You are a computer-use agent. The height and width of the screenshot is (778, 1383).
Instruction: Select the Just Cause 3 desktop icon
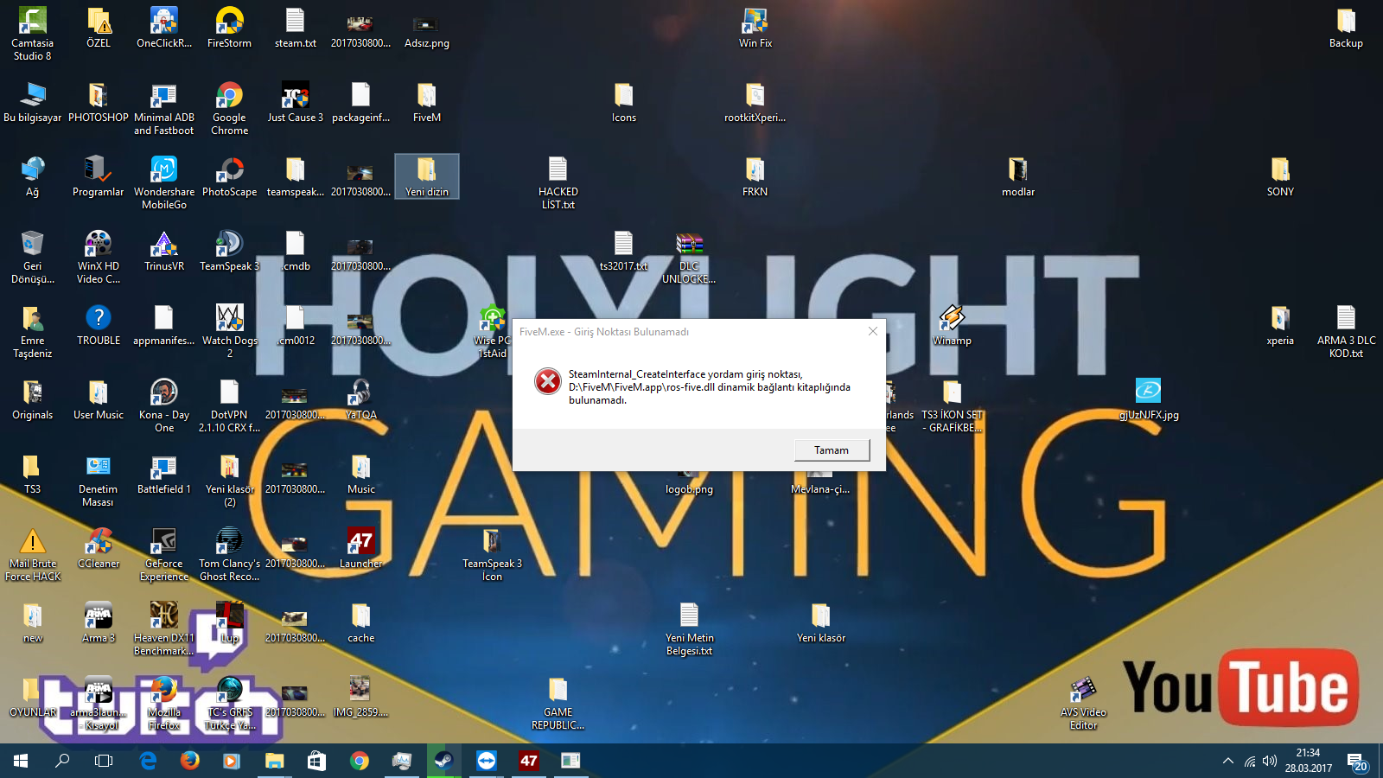(296, 103)
